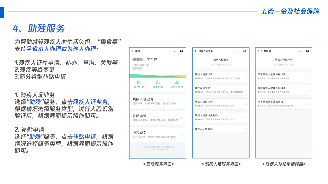Image resolution: width=328 pixels, height=184 pixels.
Task: Expand 南粤扶残助学补贴申请 row chevron
Action: point(310,104)
